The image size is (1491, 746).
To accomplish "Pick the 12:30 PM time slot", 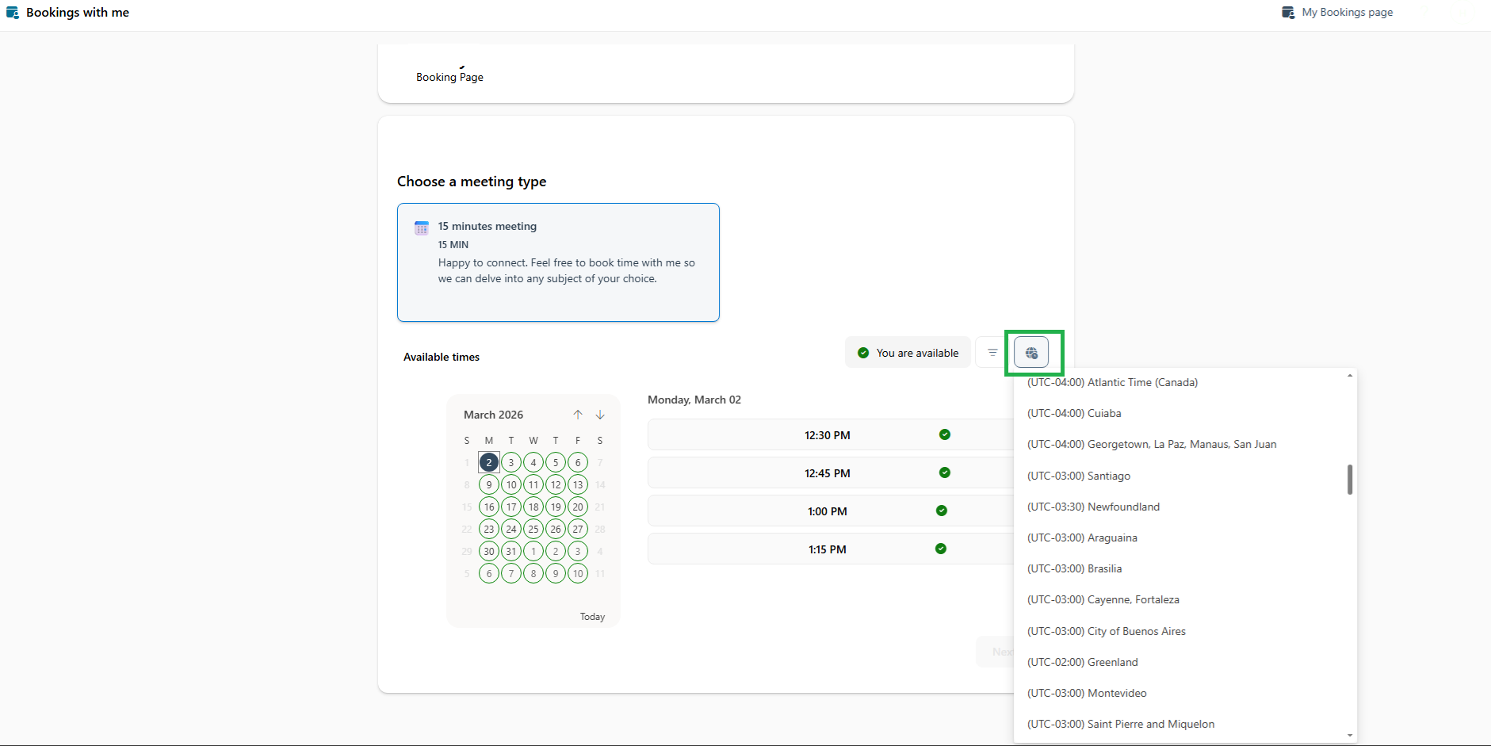I will [831, 434].
